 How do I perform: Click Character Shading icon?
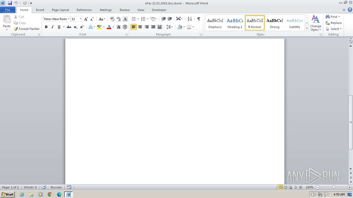119,27
